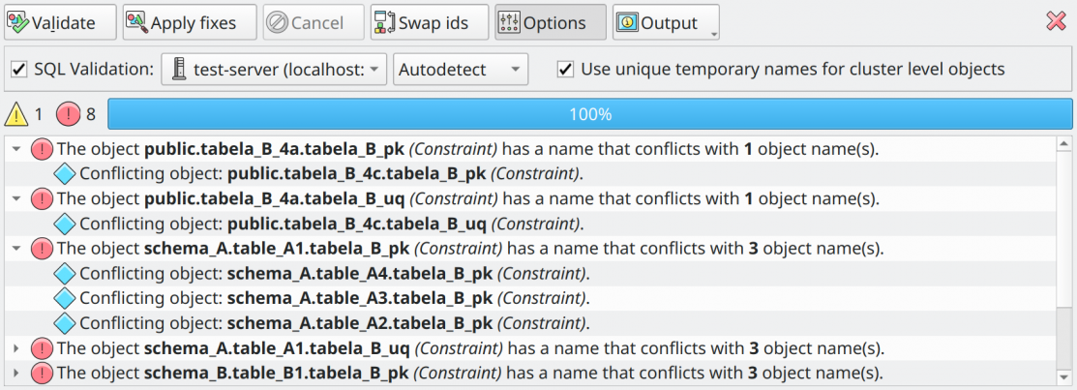Image resolution: width=1077 pixels, height=390 pixels.
Task: Click the Swap ids icon
Action: (x=385, y=22)
